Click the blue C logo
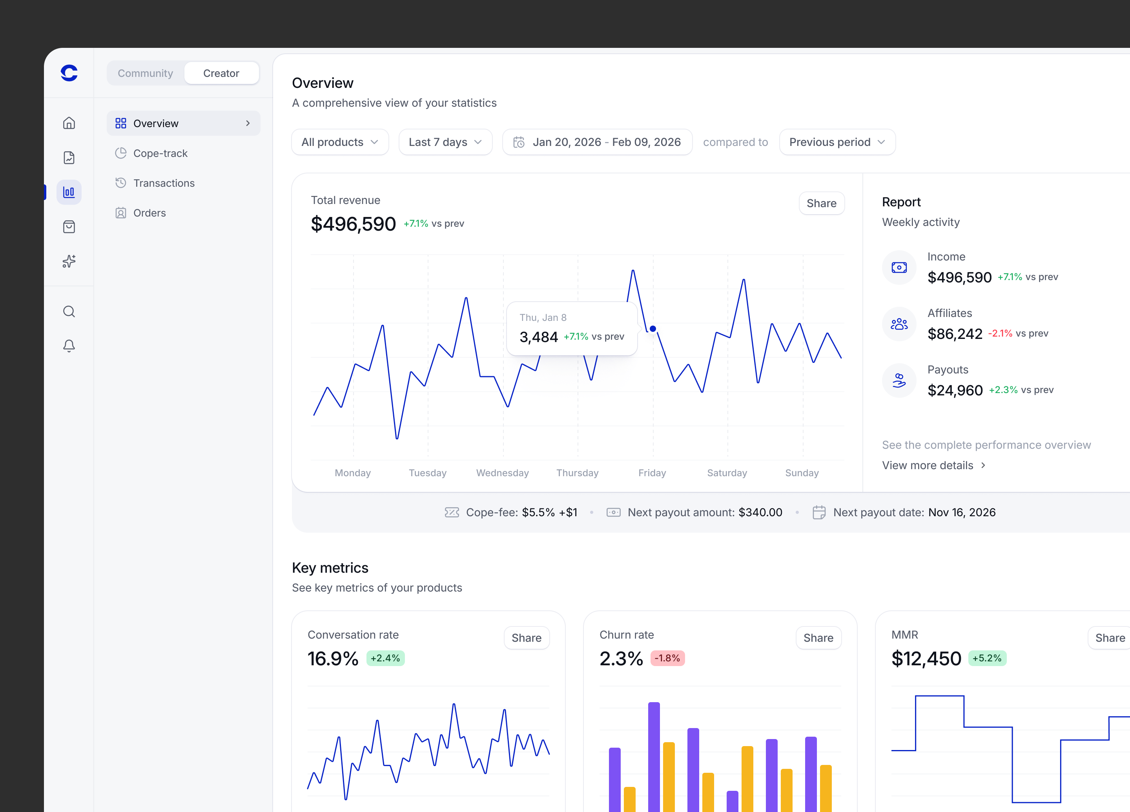This screenshot has width=1130, height=812. [69, 73]
